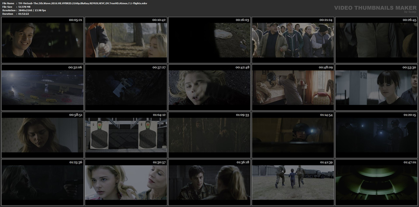Click the thumbnail at 00:53:30
The height and width of the screenshot is (207, 419).
point(376,87)
